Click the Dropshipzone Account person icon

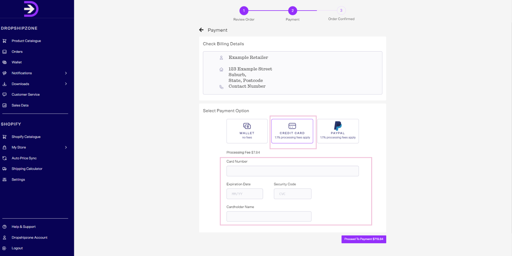(4, 237)
